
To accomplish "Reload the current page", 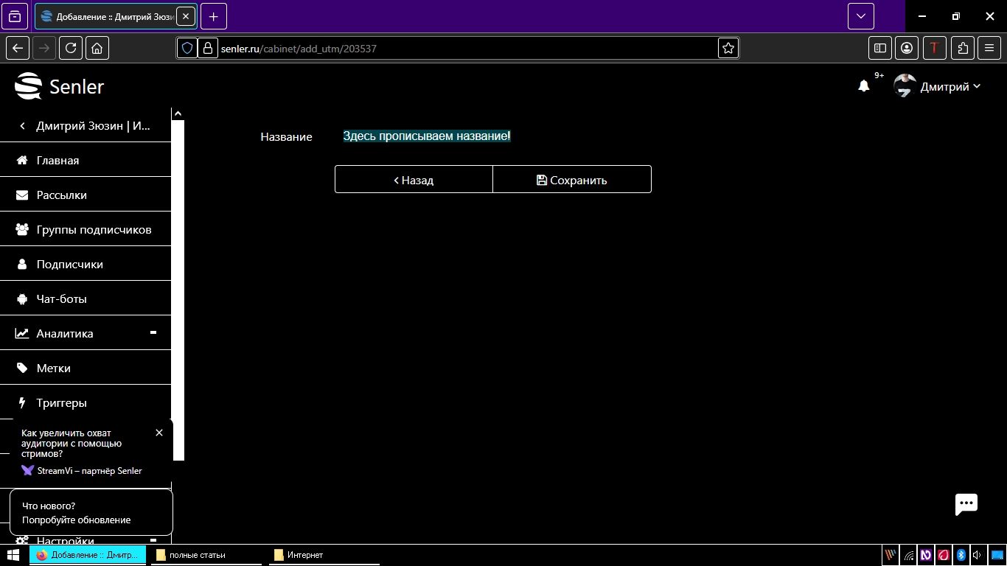I will 71,48.
